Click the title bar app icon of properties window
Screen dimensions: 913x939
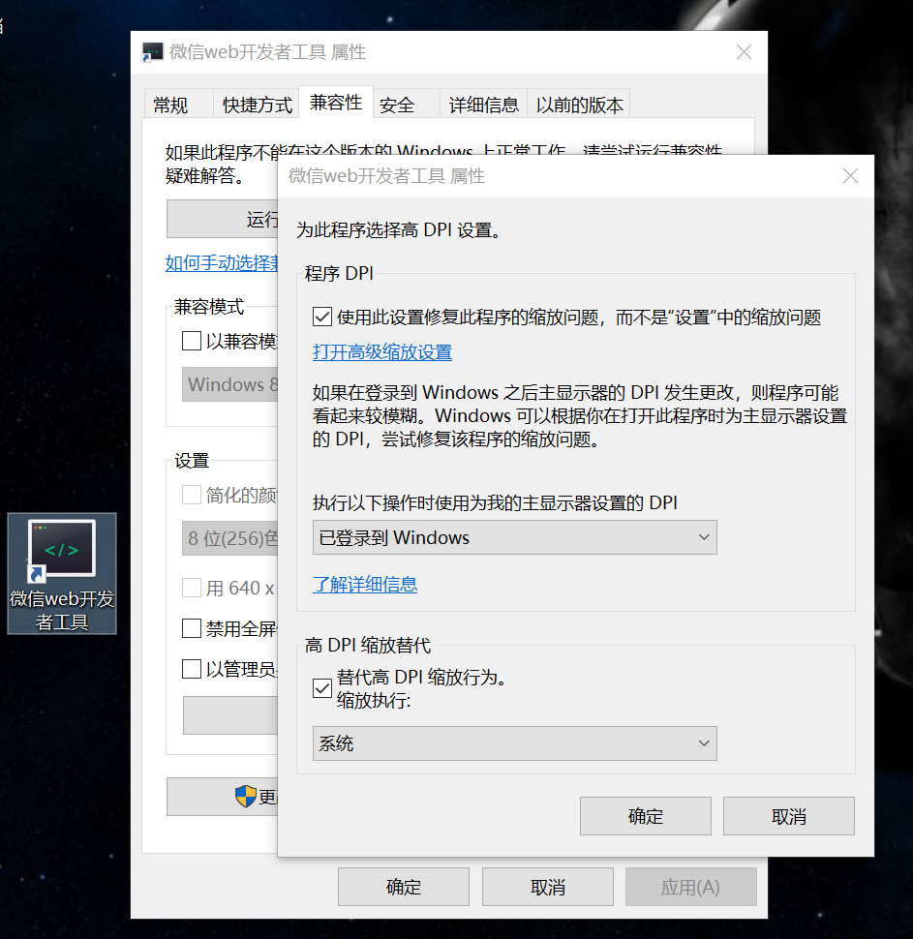click(153, 52)
